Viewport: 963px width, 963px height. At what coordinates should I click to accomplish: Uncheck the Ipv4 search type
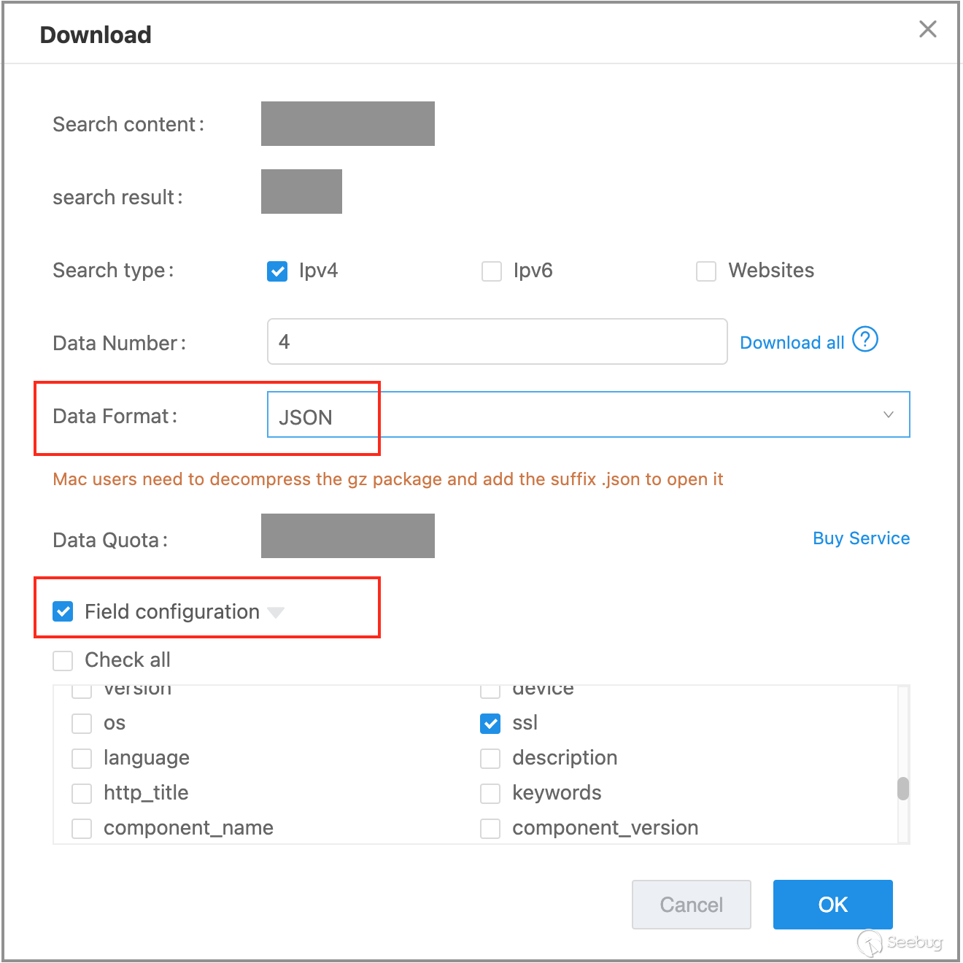[277, 271]
